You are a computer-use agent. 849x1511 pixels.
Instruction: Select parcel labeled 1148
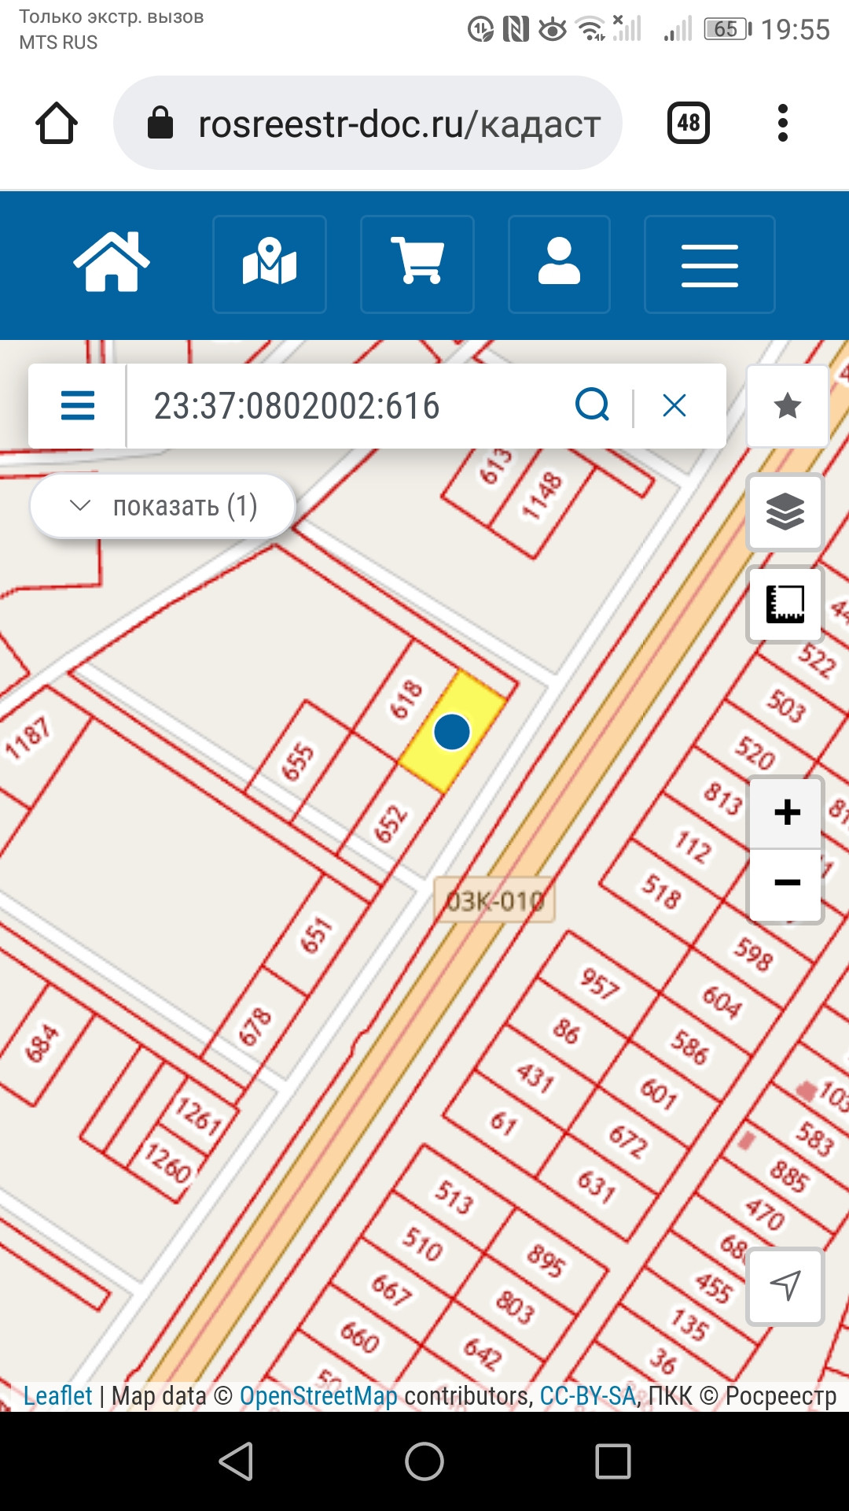[543, 496]
